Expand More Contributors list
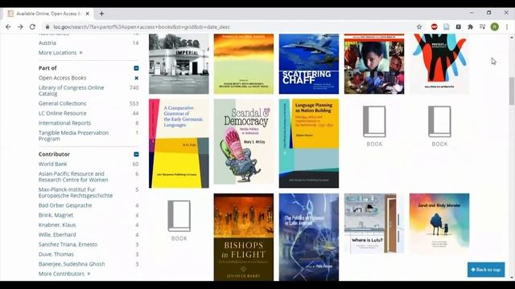The height and width of the screenshot is (289, 515). tap(64, 274)
